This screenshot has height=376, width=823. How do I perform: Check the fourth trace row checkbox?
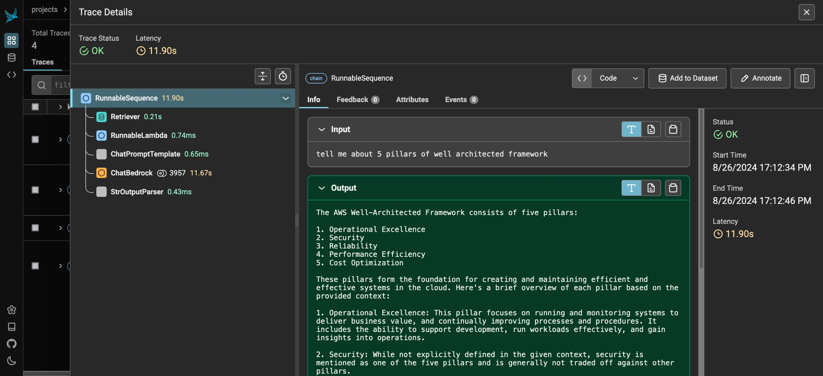[35, 228]
